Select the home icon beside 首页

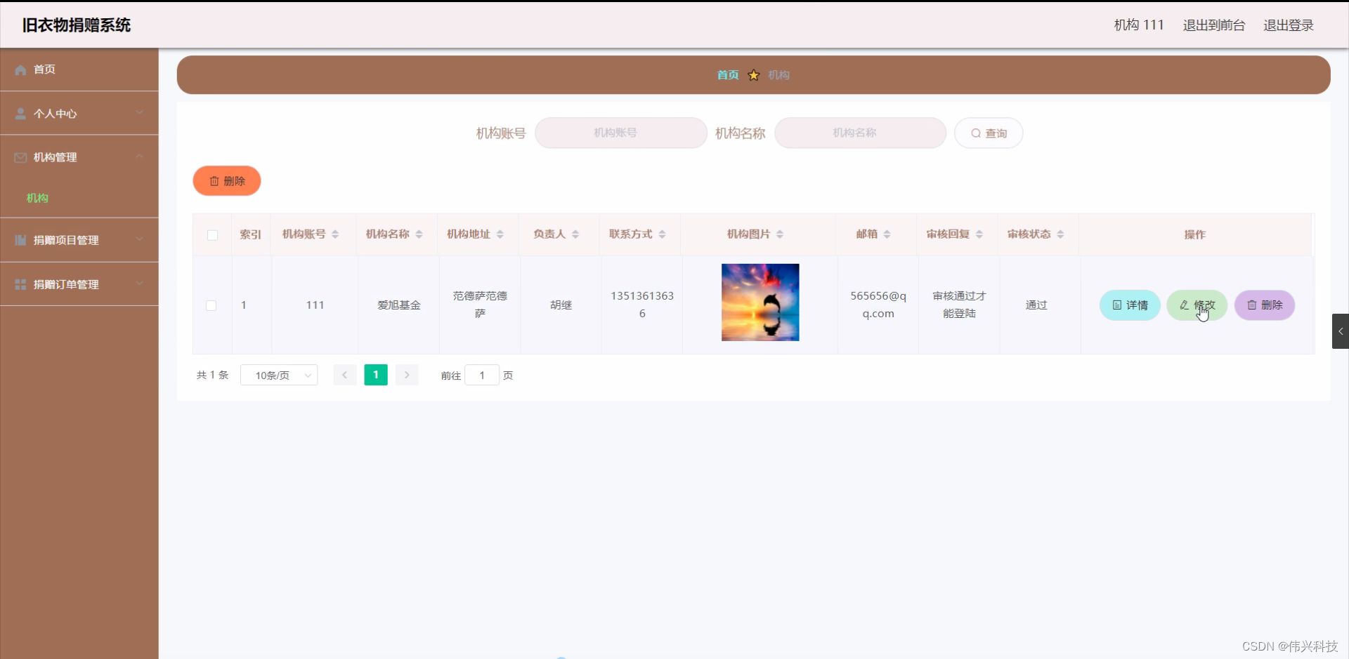tap(20, 69)
